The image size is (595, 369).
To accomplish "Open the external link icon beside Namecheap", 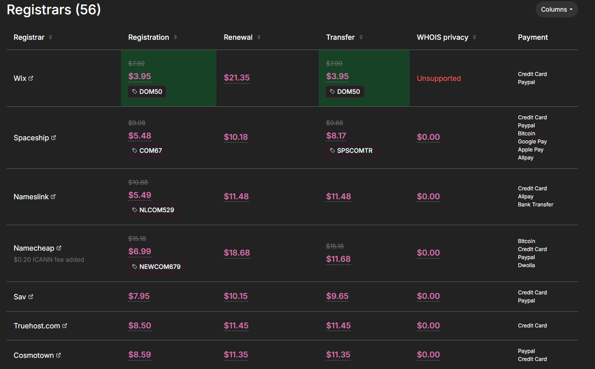I will point(59,248).
